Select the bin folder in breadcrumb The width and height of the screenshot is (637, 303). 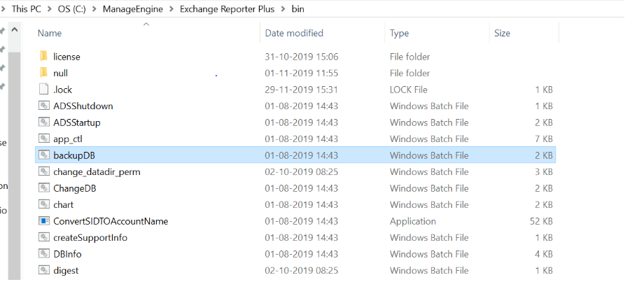[297, 9]
